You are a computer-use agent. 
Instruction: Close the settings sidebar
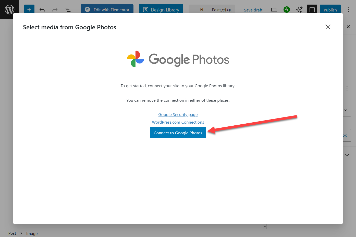pyautogui.click(x=348, y=27)
